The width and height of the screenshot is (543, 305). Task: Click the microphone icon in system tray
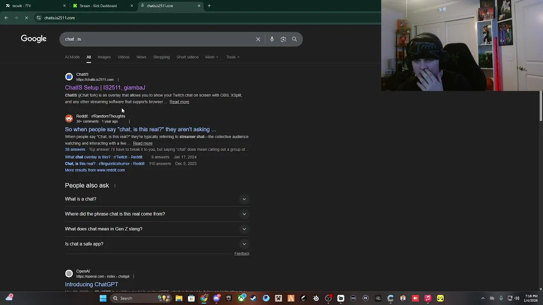coord(501,298)
